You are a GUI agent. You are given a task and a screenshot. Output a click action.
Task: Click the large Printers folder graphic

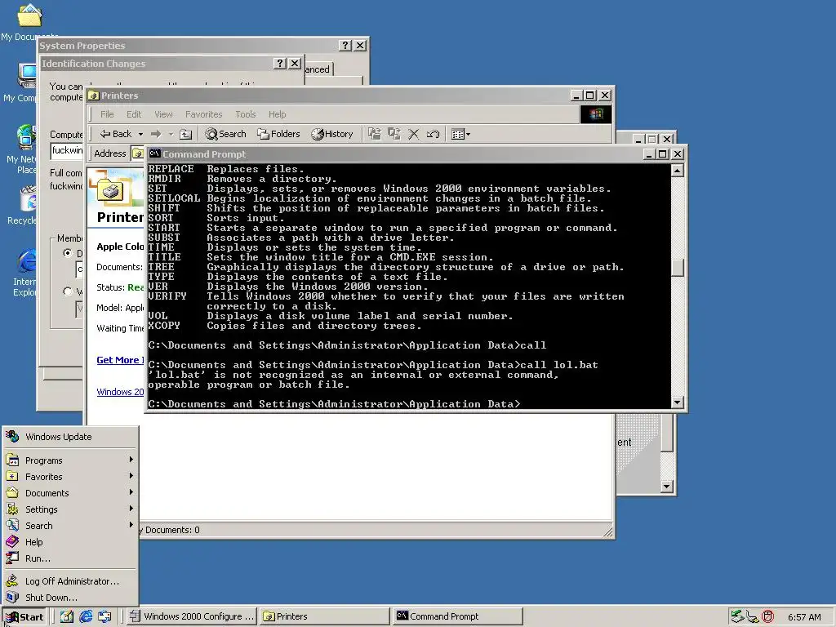click(110, 189)
